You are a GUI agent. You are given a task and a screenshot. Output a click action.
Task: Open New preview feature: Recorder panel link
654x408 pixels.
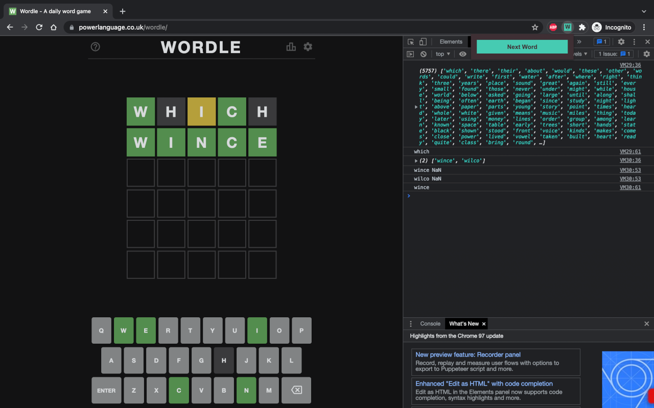tap(468, 354)
